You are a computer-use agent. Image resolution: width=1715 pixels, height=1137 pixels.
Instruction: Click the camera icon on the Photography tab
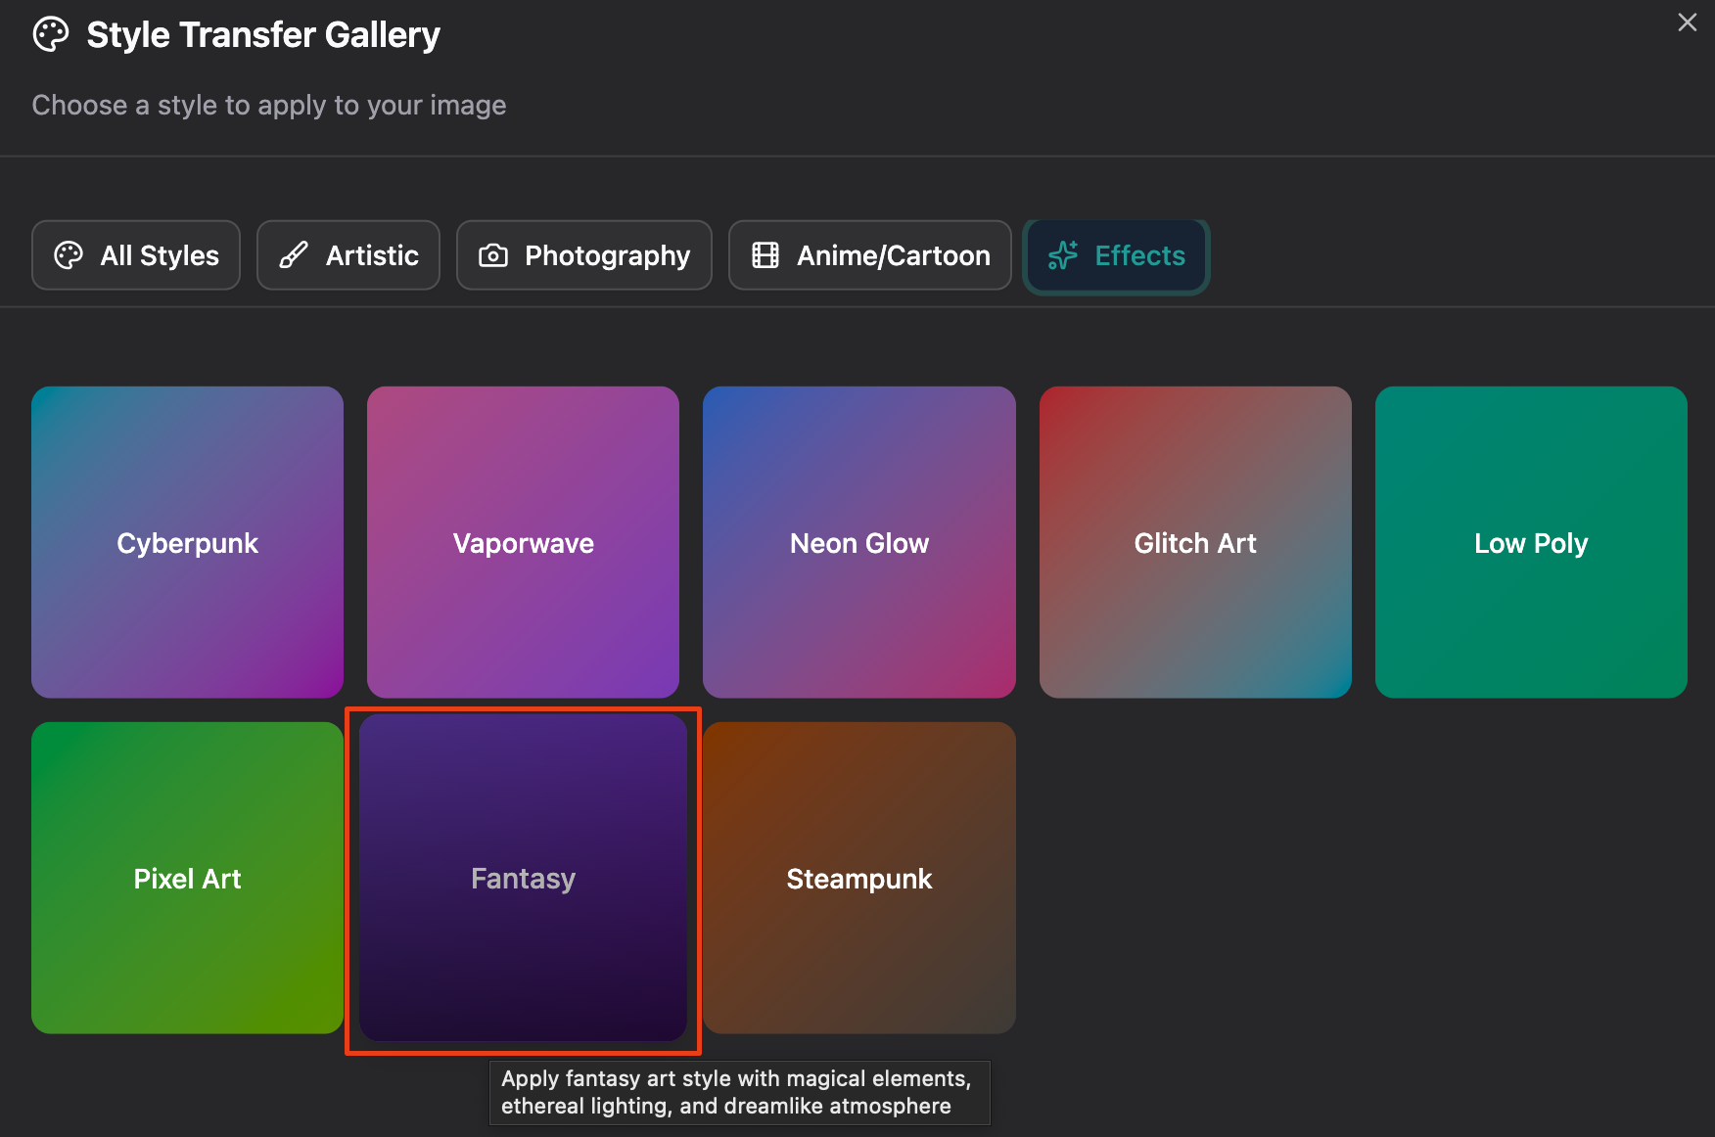tap(493, 255)
